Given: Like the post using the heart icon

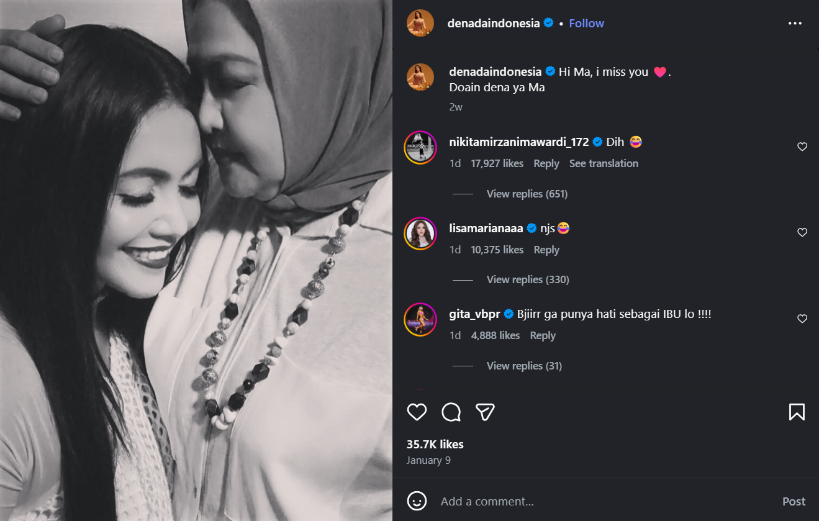Looking at the screenshot, I should (x=417, y=412).
